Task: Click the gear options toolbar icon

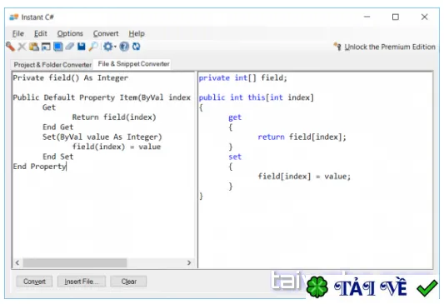Action: tap(107, 47)
